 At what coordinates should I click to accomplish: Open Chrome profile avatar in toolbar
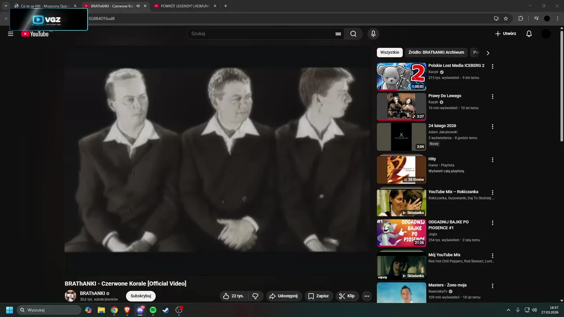tap(547, 18)
